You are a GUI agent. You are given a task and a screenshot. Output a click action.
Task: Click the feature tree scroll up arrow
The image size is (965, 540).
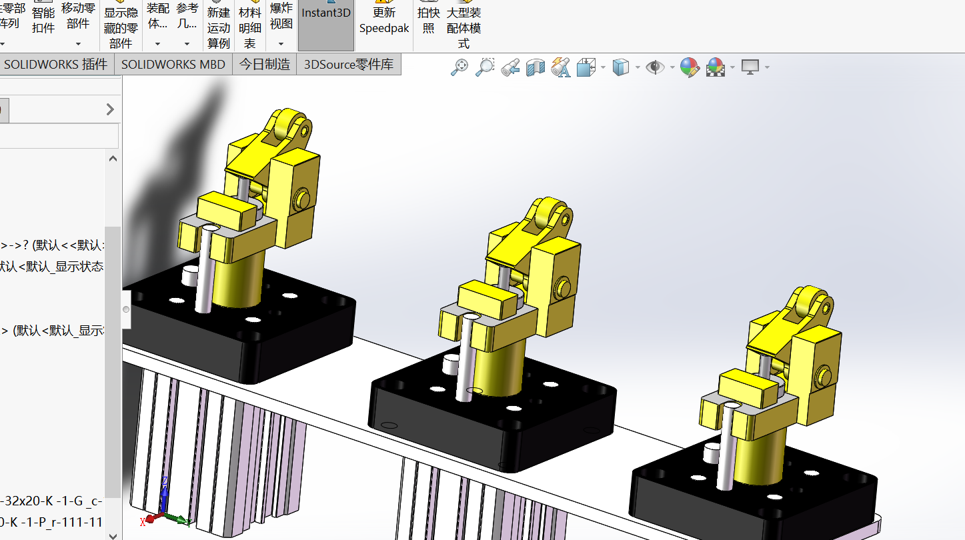tap(113, 159)
